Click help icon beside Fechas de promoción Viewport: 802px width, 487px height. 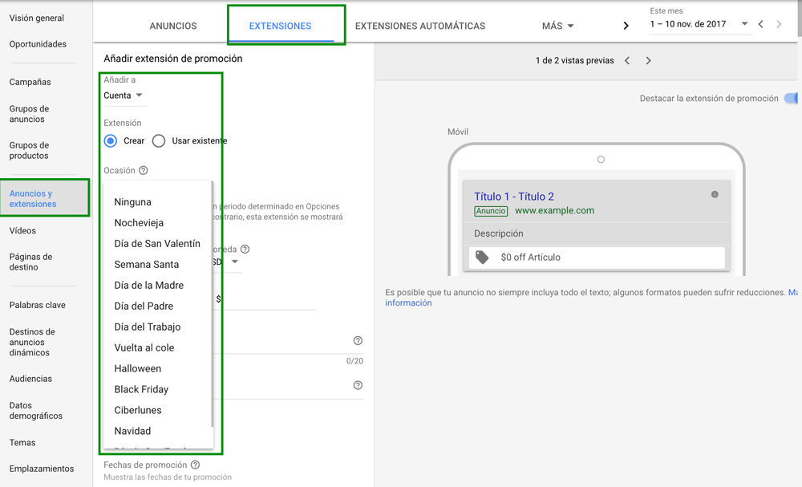point(195,465)
